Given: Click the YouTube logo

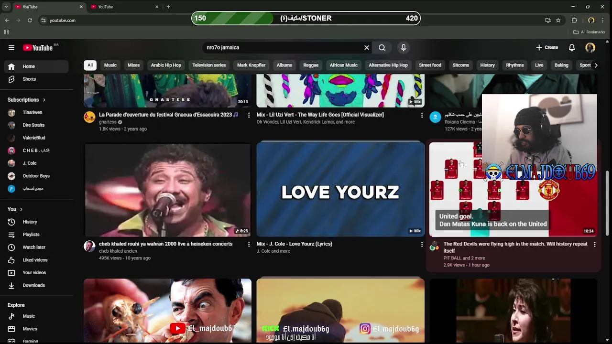Looking at the screenshot, I should click(38, 47).
